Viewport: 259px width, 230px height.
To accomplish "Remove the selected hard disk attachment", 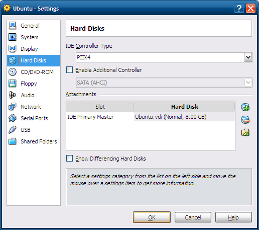I will (x=245, y=120).
